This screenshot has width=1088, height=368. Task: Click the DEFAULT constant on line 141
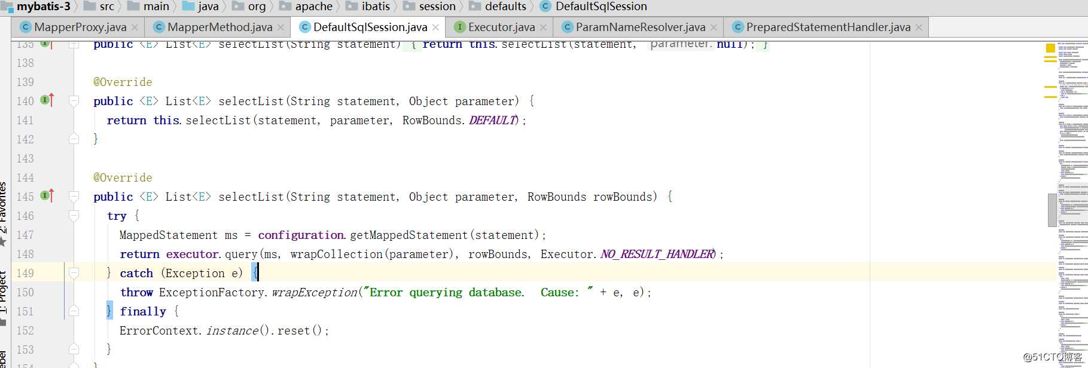coord(493,120)
